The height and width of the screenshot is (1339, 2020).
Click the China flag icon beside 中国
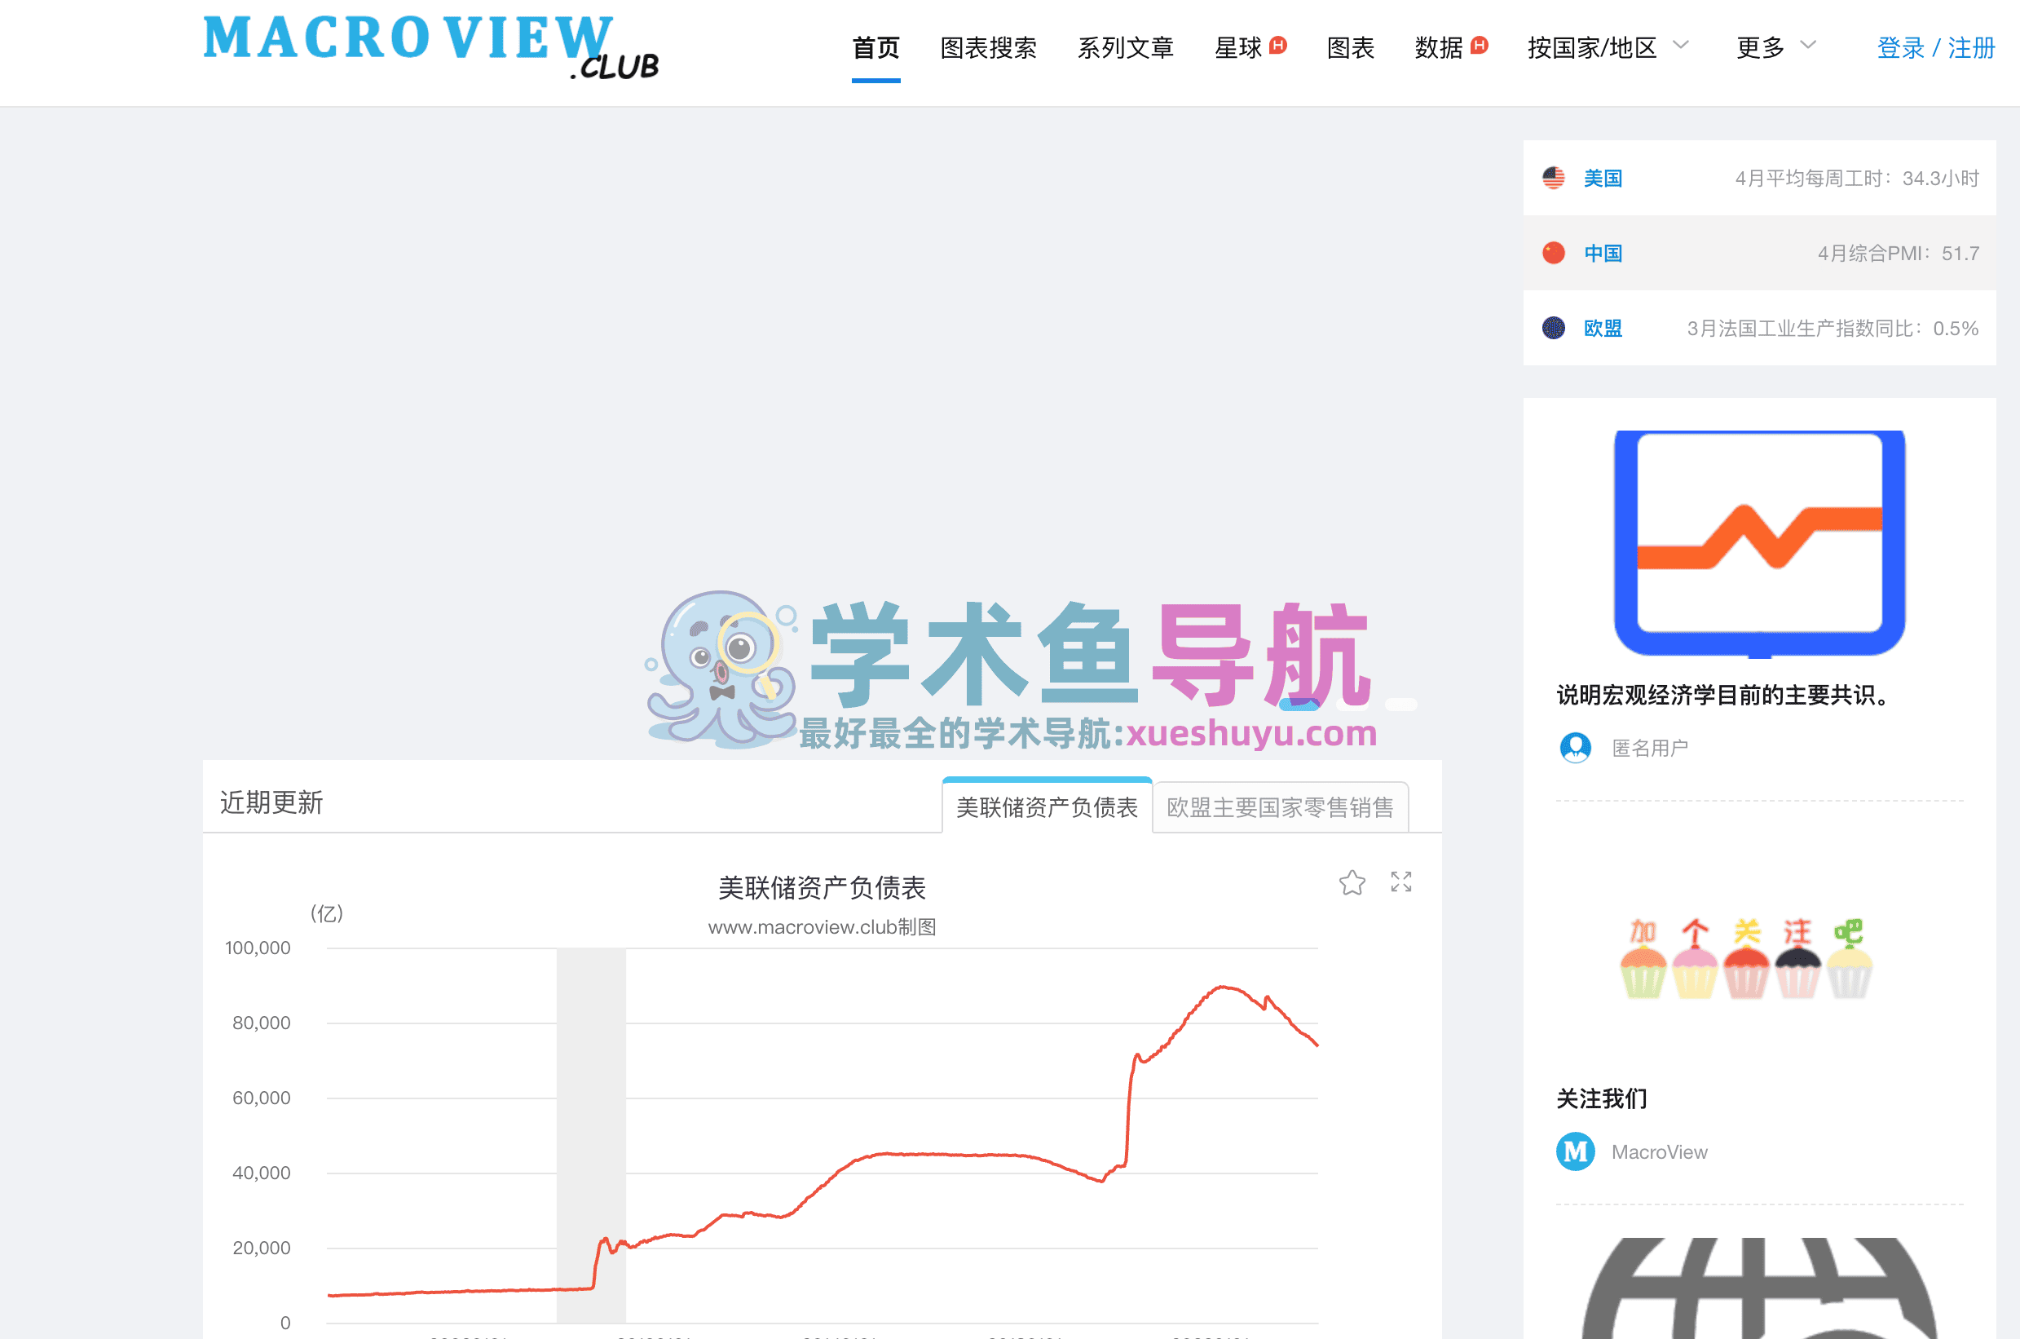1554,253
